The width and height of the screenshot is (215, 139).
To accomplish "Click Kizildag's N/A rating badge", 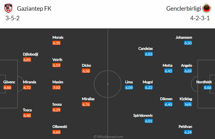I will tap(188, 105).
